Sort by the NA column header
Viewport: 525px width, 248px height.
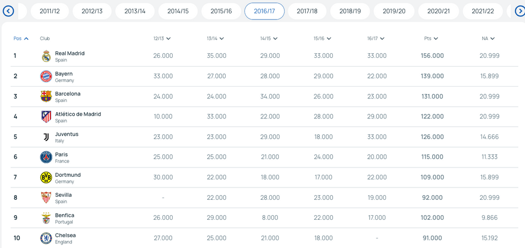tap(488, 38)
